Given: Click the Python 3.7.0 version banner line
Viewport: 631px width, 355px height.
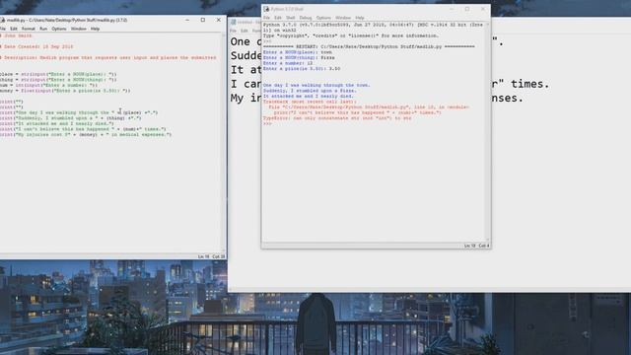Looking at the screenshot, I should pyautogui.click(x=373, y=25).
